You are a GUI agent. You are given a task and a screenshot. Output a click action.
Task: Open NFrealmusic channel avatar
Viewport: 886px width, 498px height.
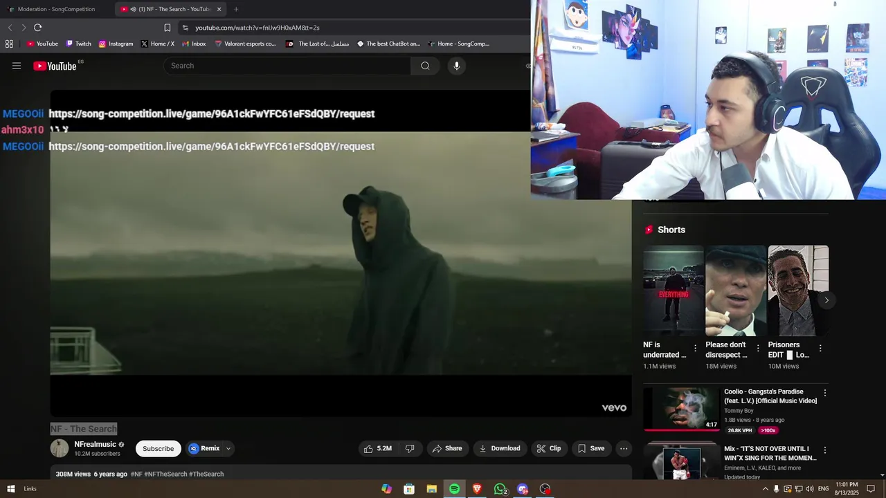pyautogui.click(x=60, y=448)
